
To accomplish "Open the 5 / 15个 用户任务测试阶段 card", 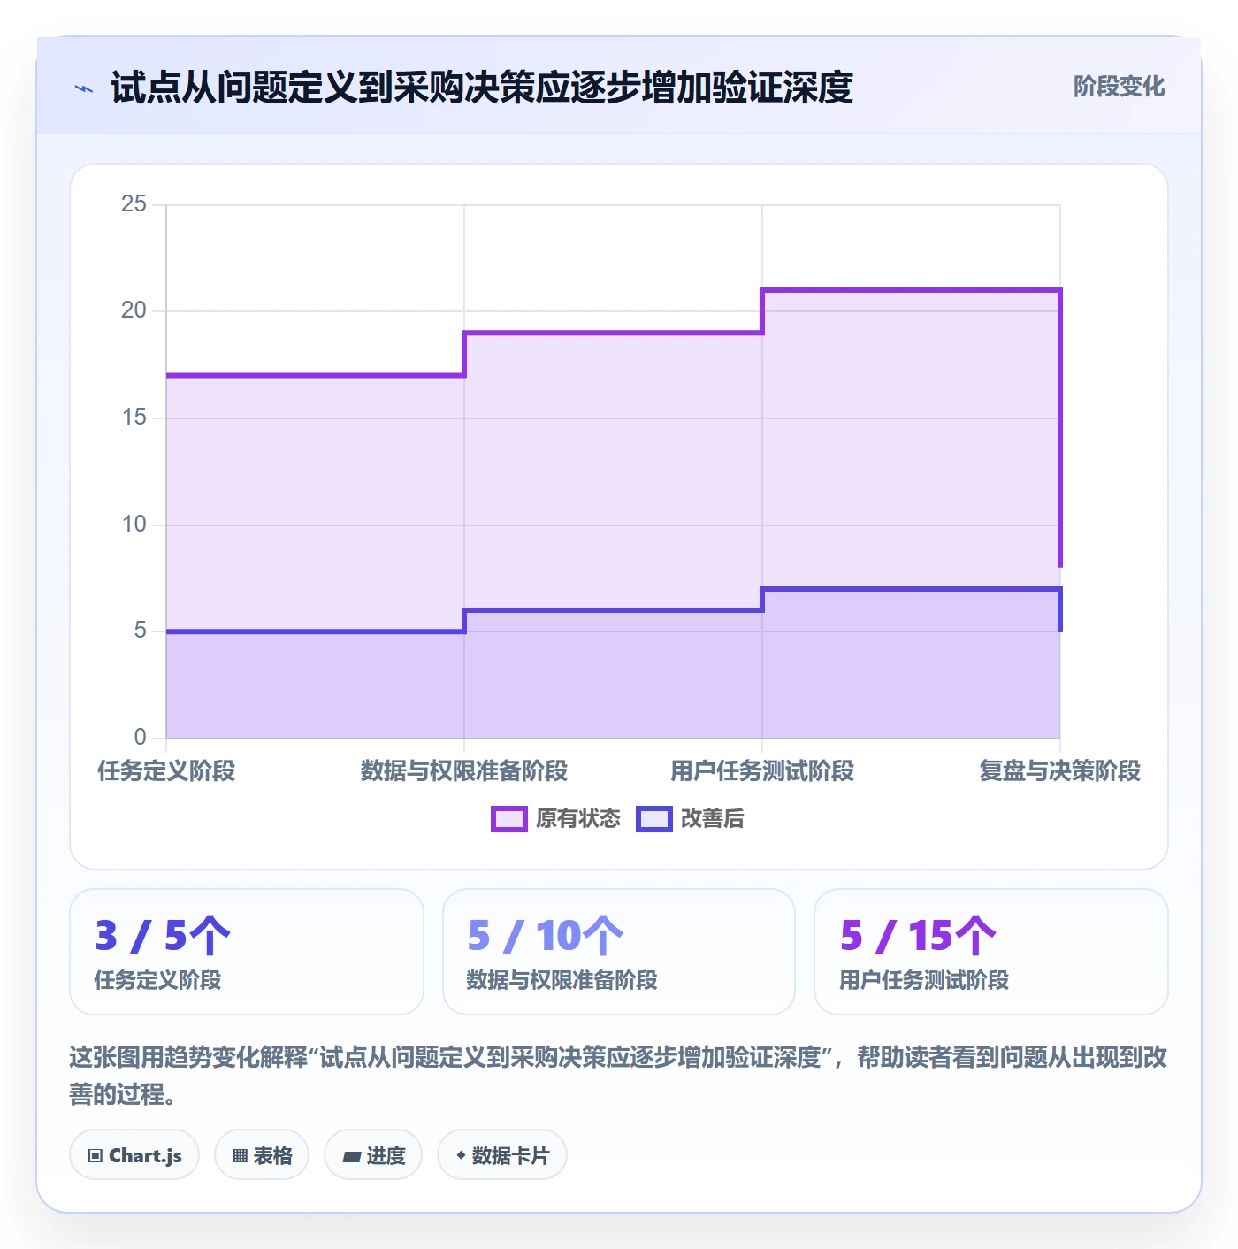I will (x=991, y=952).
